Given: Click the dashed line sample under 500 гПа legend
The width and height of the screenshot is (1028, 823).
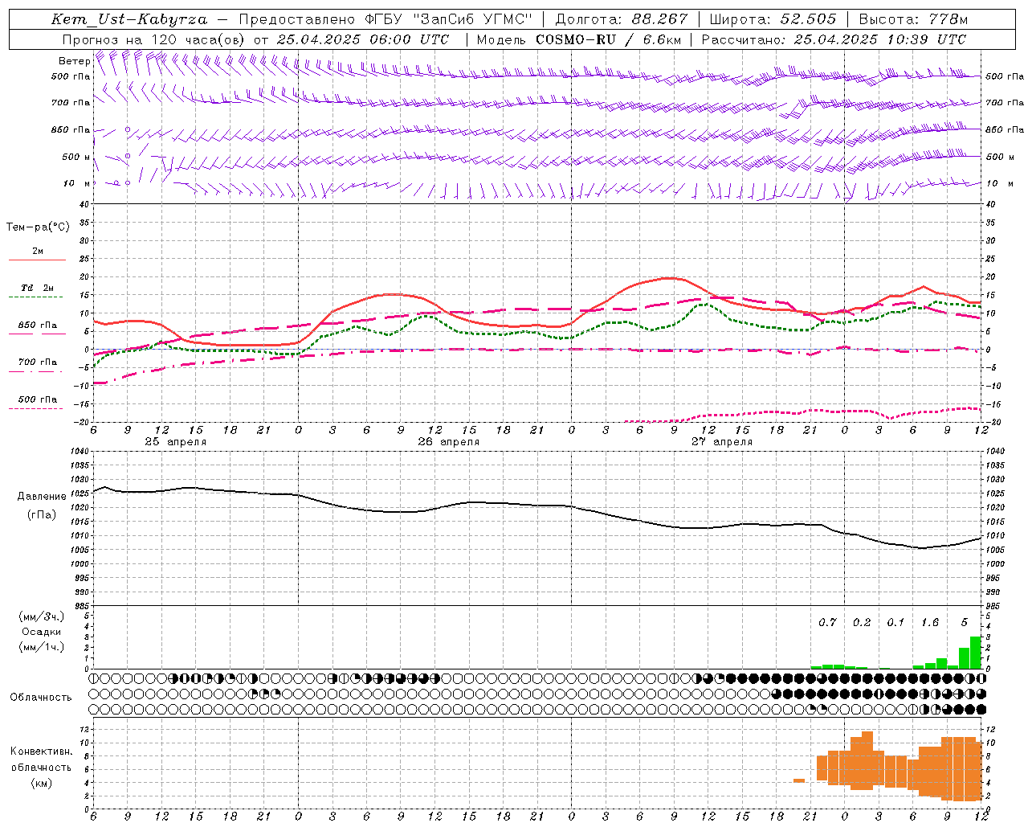Looking at the screenshot, I should click(x=37, y=408).
